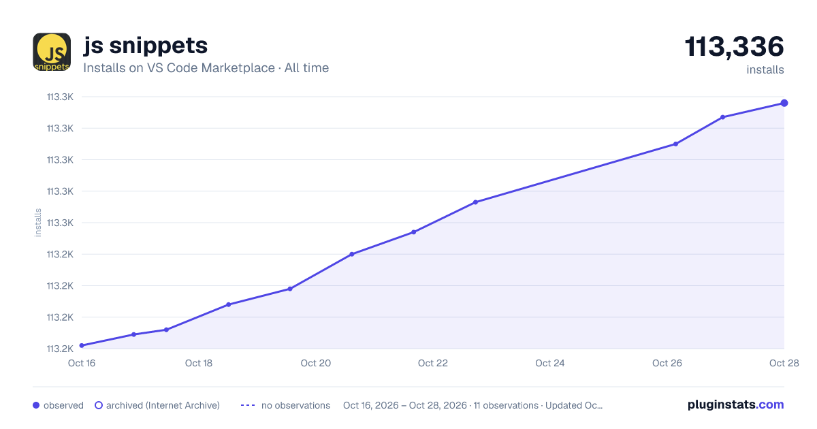Open the pluginstats.com link

(x=735, y=404)
